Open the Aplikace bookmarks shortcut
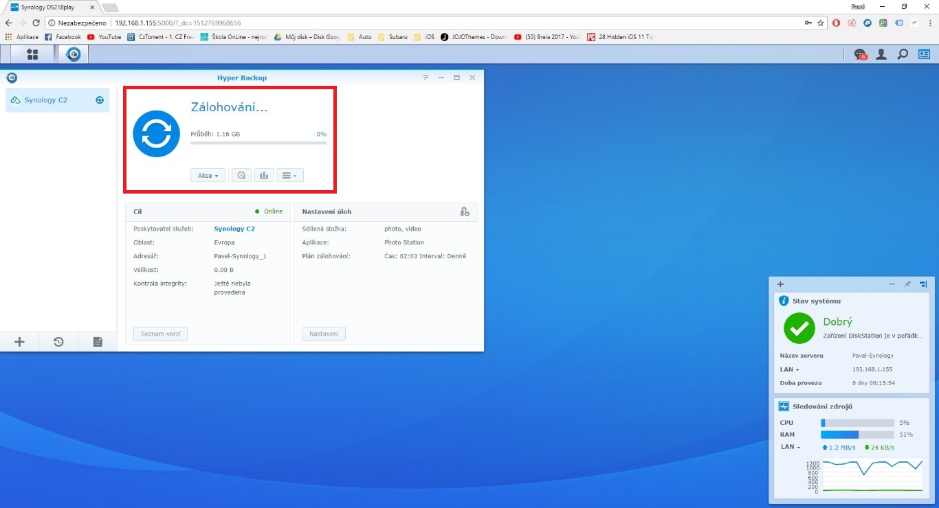 click(x=22, y=37)
